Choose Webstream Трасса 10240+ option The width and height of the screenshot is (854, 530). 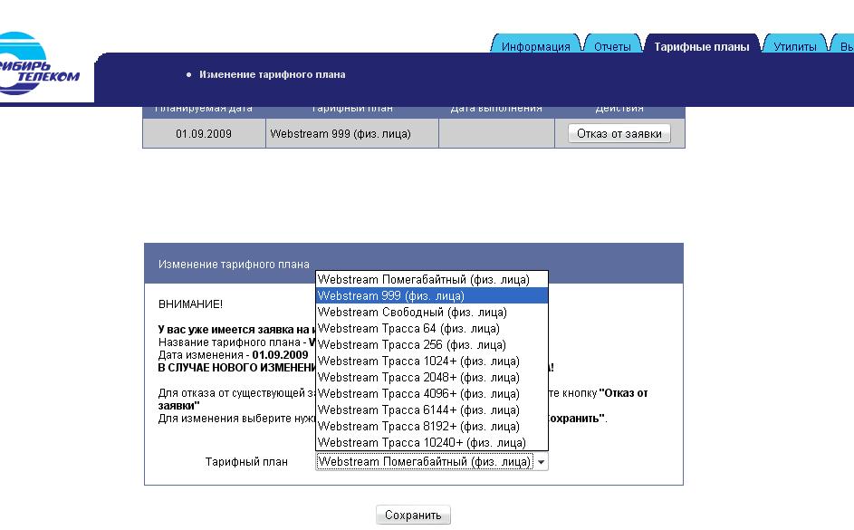[x=421, y=443]
